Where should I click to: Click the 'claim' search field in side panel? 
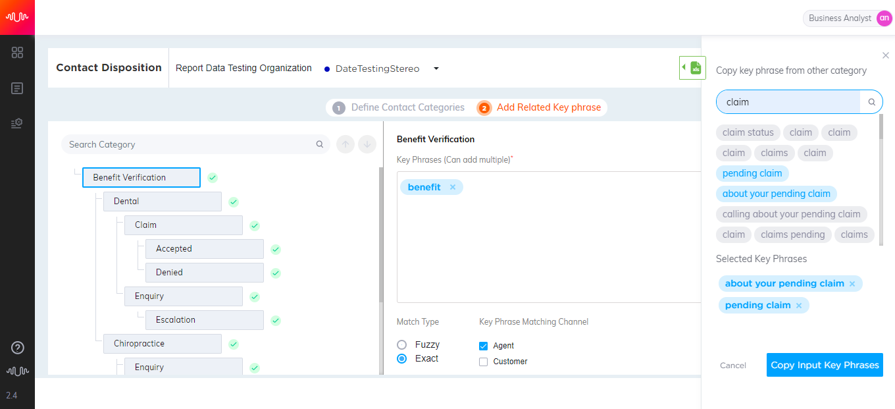(x=788, y=102)
